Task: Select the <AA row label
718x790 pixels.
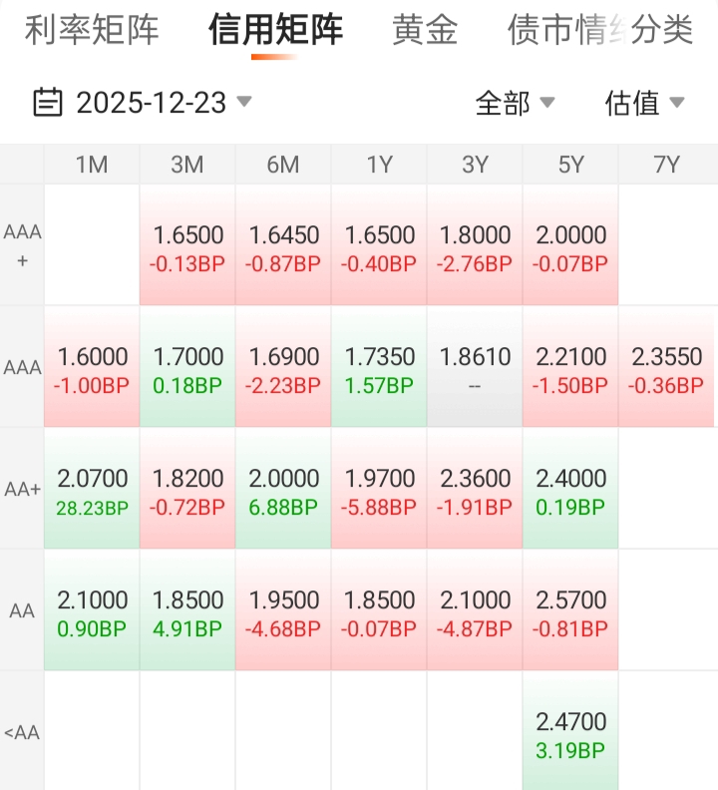Action: [x=22, y=733]
